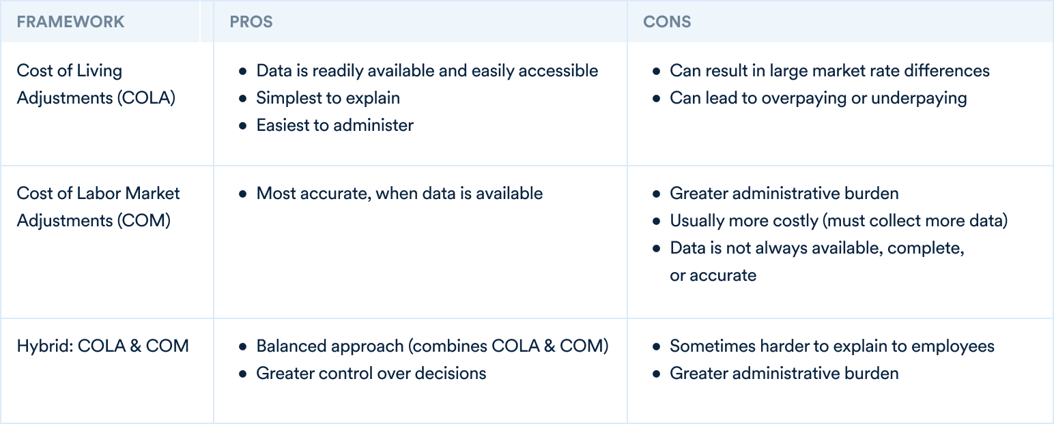Click 'Sometimes harder to explain to employees'
The image size is (1054, 424).
click(832, 346)
